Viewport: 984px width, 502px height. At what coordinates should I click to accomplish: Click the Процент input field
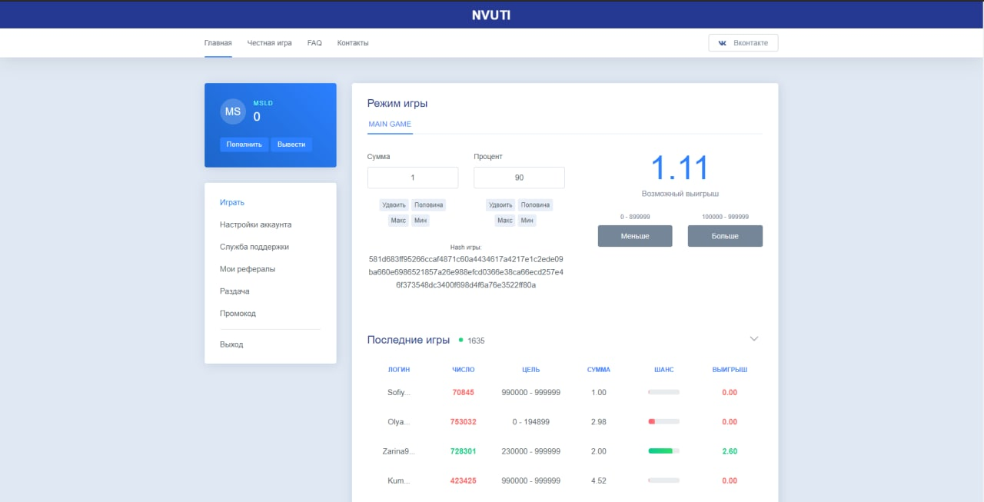pos(519,178)
